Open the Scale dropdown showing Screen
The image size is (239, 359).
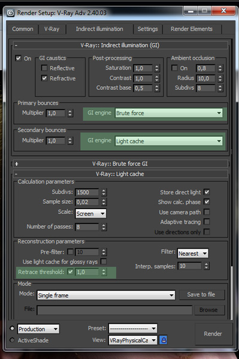(91, 213)
